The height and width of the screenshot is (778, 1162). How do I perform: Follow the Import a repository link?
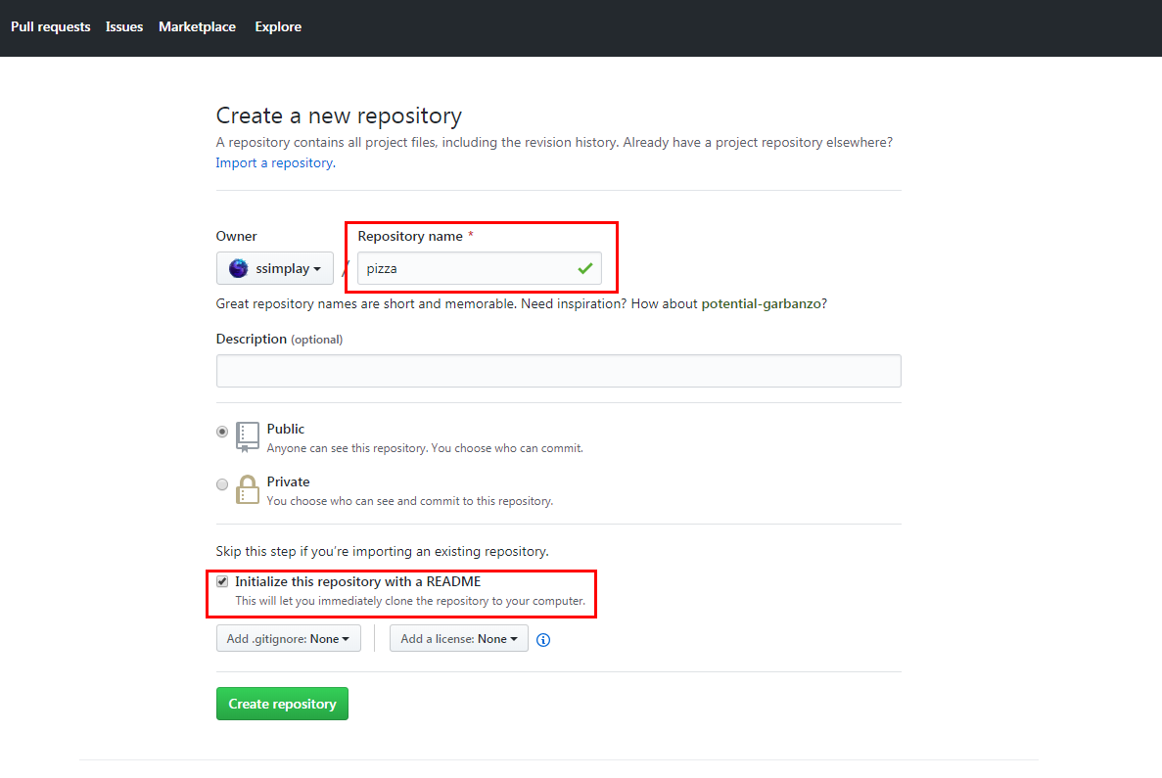coord(275,163)
